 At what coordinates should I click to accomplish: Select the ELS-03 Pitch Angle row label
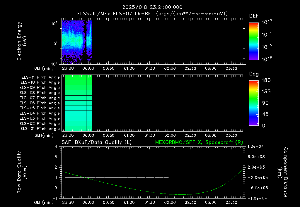(40, 118)
